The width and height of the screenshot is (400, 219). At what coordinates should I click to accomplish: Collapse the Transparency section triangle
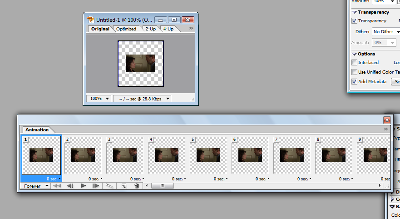pyautogui.click(x=354, y=12)
